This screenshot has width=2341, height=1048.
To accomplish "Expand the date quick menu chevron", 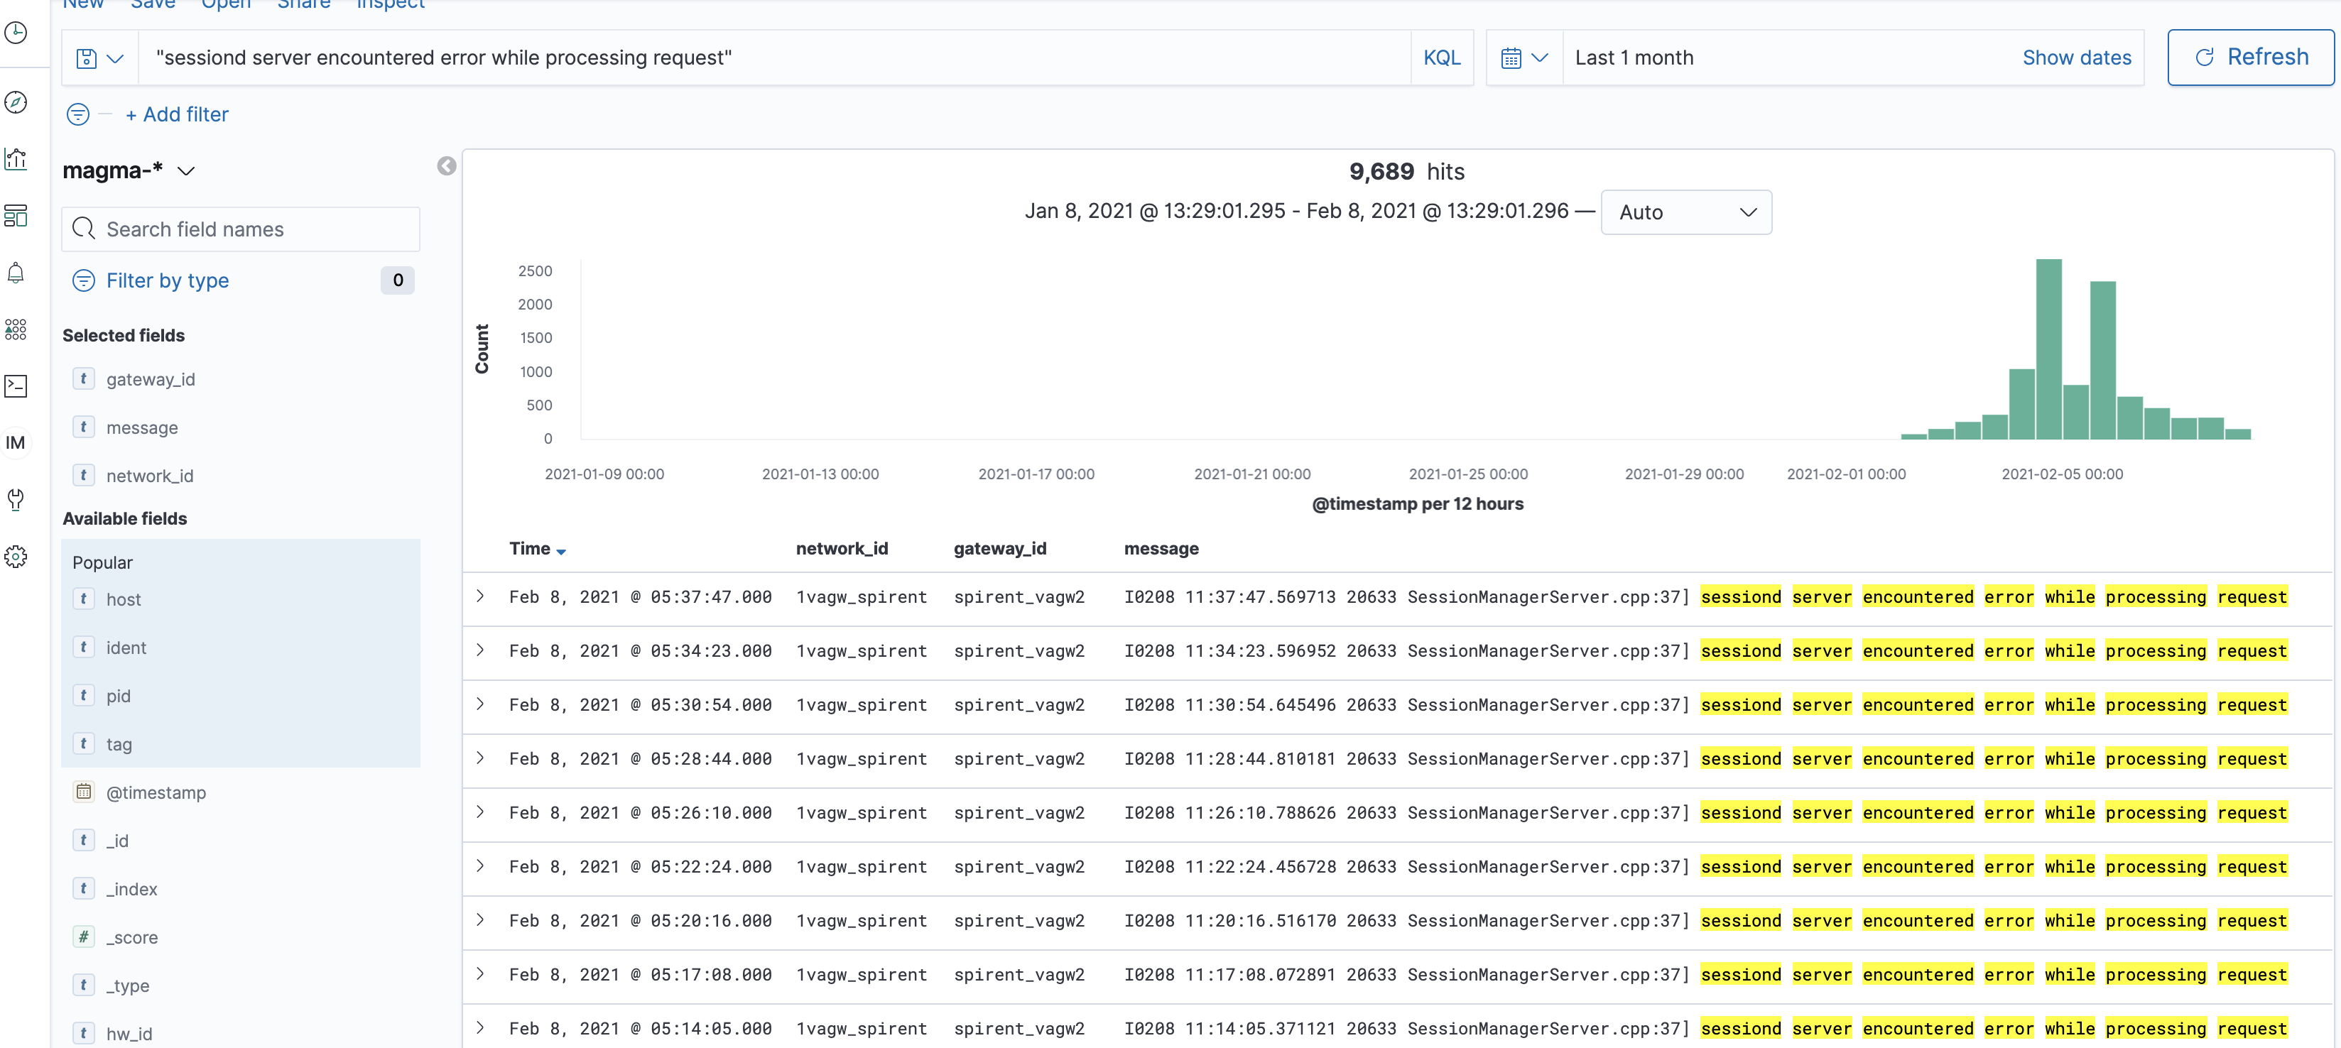I will tap(1539, 58).
